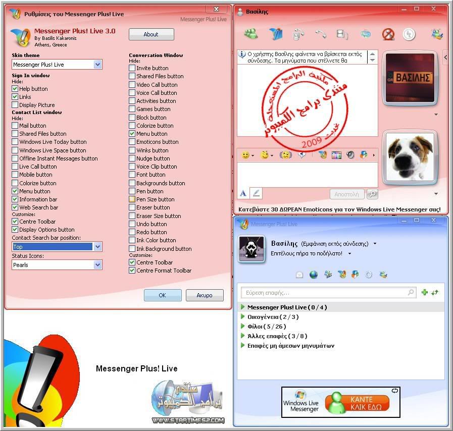Open the Status Icons dropdown showing Pearls
The height and width of the screenshot is (431, 453).
coord(97,265)
